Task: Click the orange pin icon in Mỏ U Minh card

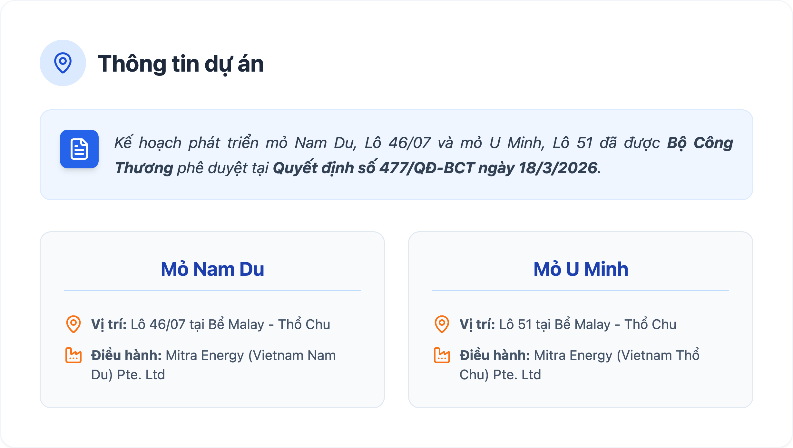Action: tap(442, 324)
